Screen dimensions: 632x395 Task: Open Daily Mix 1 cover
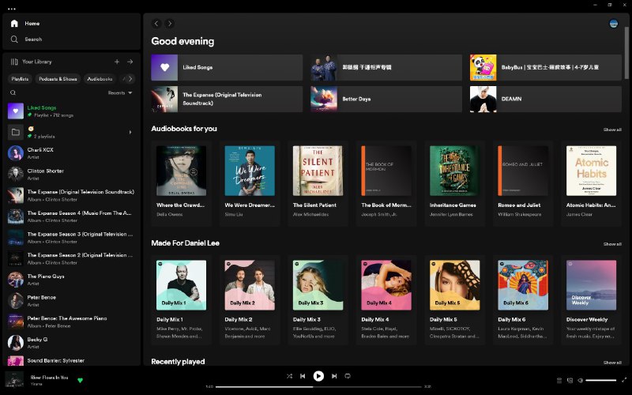(181, 285)
